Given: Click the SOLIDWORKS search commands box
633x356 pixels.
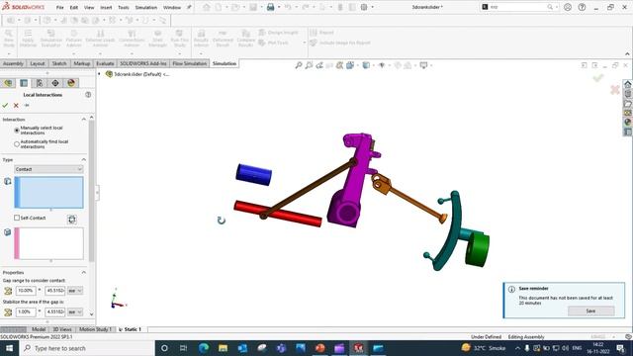Looking at the screenshot, I should coord(520,7).
